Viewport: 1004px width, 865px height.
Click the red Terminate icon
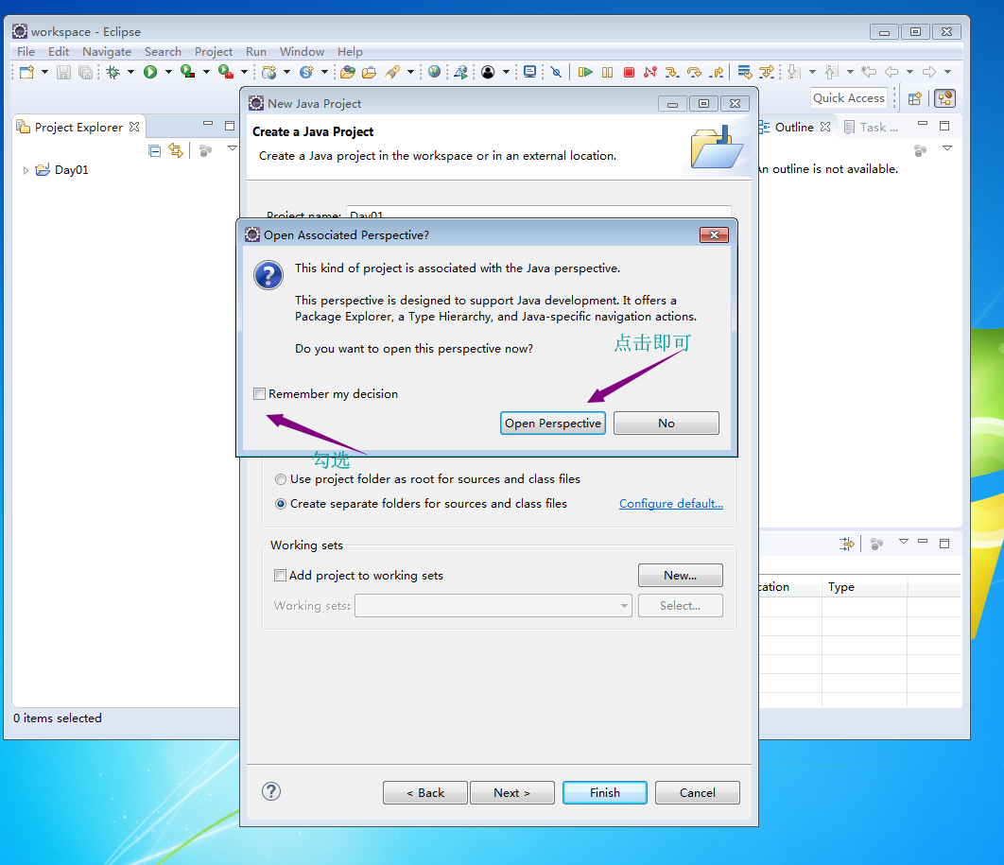pyautogui.click(x=629, y=73)
